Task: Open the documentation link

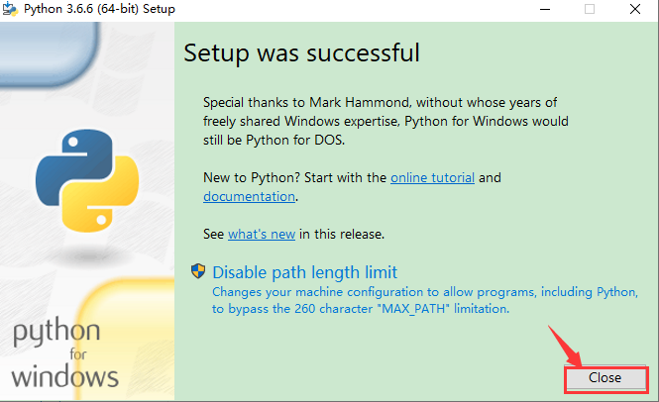Action: coord(249,196)
